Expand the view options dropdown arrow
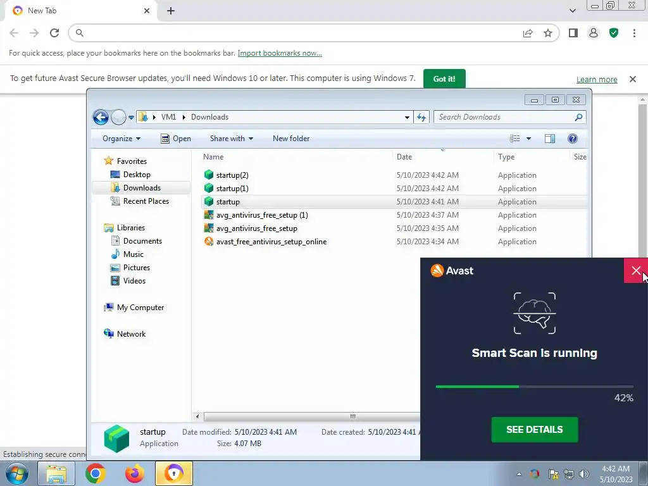This screenshot has width=648, height=486. [x=528, y=139]
